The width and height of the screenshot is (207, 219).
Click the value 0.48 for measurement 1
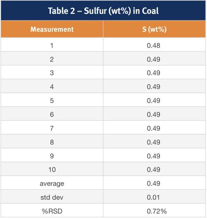[x=154, y=46]
